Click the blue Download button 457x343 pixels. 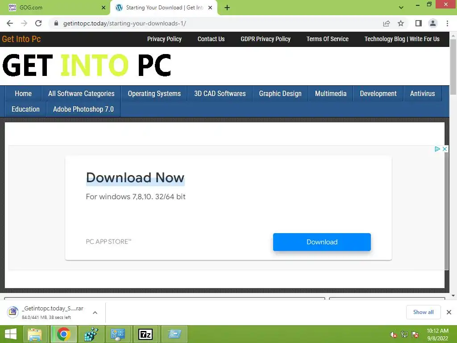322,242
